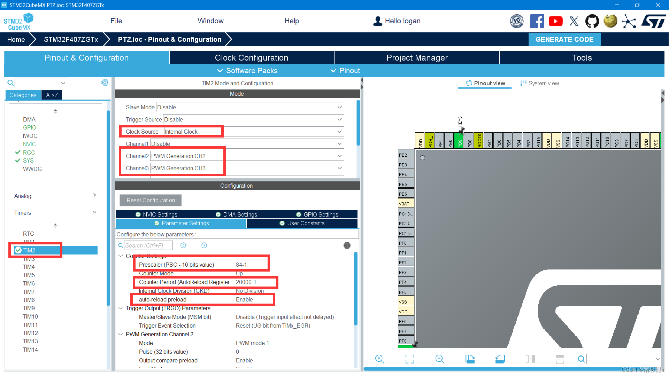Select GPIO in the peripheral list
The width and height of the screenshot is (669, 376).
[30, 127]
